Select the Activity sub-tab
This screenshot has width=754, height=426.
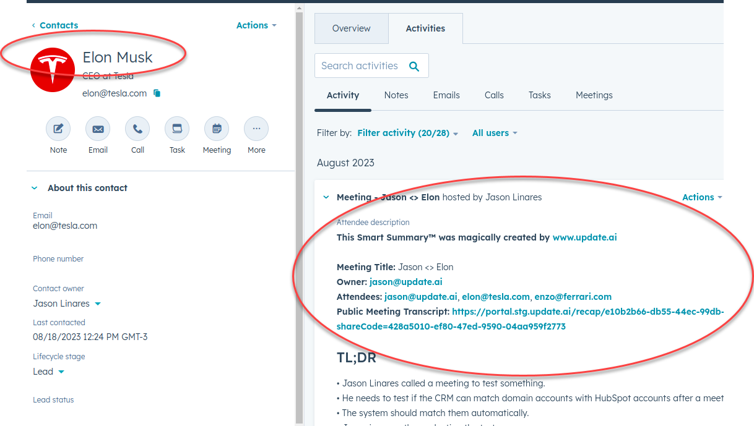click(343, 95)
